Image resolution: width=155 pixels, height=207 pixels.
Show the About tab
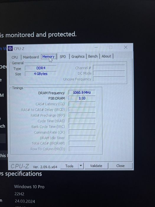pos(106,56)
